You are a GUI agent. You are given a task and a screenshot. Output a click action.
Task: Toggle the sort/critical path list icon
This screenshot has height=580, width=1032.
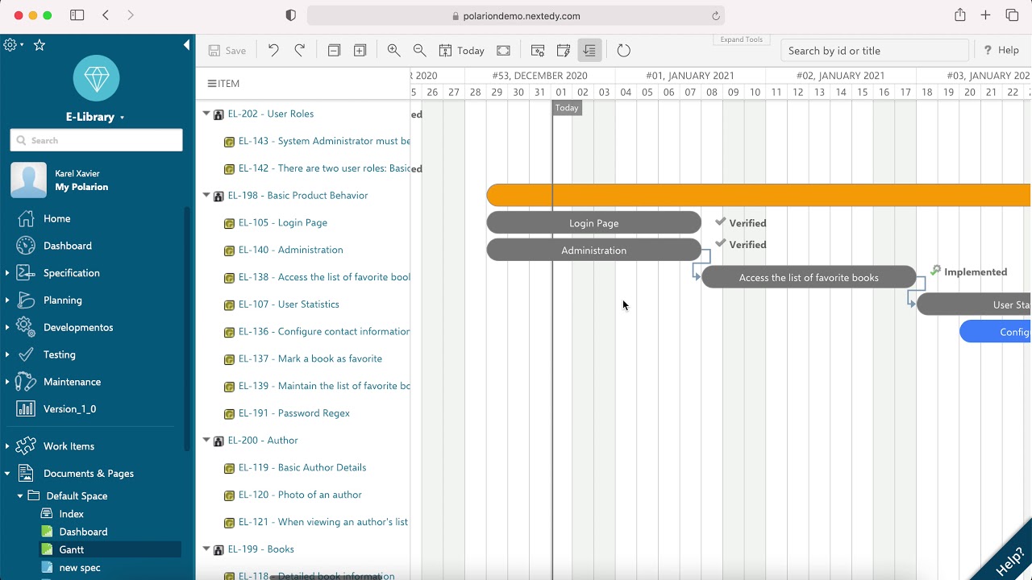pos(589,51)
